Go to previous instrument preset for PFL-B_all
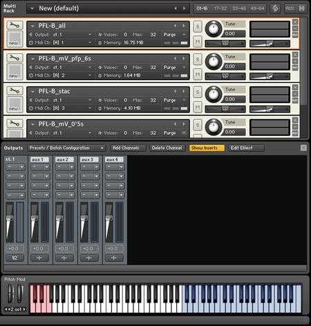The height and width of the screenshot is (326, 311). point(175,26)
